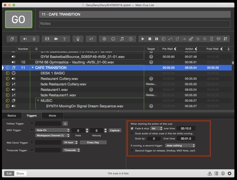The width and height of the screenshot is (237, 180).
Task: Add a new Camera cue from toolbar
Action: 56,39
